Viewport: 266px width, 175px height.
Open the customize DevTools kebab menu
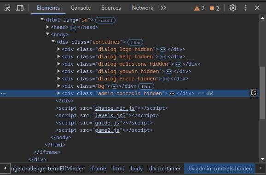(x=246, y=8)
